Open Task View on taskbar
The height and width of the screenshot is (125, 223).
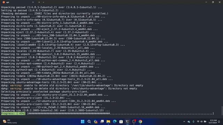102,122
